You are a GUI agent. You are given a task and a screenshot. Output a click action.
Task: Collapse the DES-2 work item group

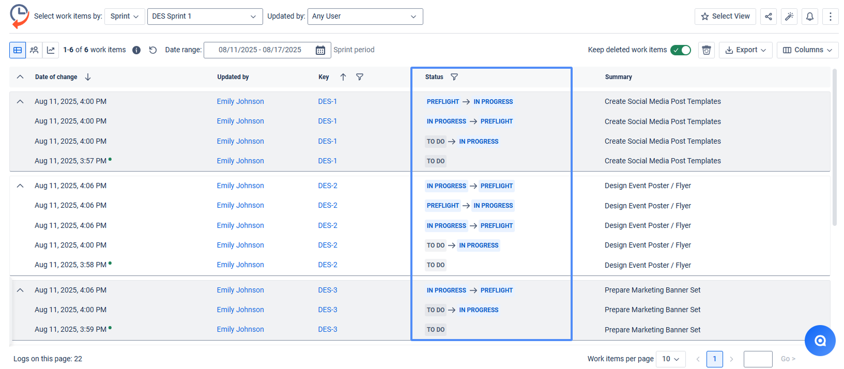click(x=20, y=186)
